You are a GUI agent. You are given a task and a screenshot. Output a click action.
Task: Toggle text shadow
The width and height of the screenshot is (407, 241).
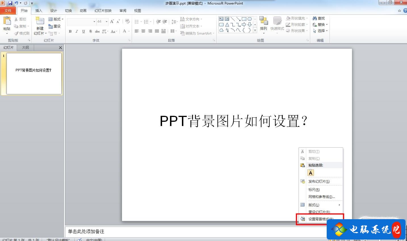[90, 31]
